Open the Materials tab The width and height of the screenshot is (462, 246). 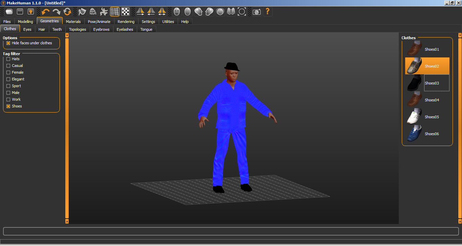click(x=73, y=22)
